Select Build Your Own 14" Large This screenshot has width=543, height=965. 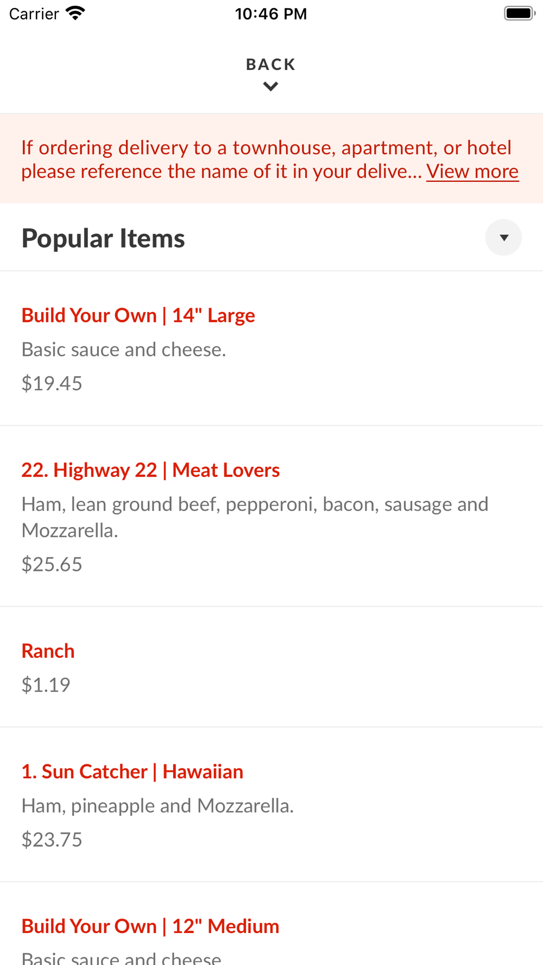click(x=138, y=315)
